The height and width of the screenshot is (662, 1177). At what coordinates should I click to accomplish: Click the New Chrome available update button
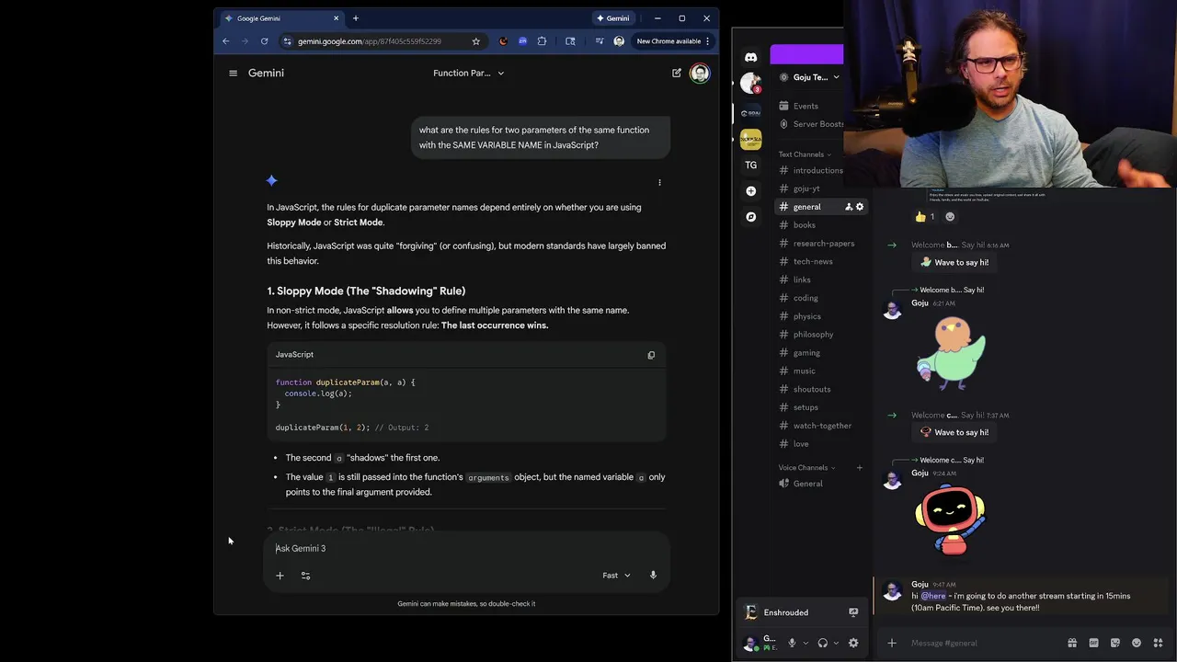point(674,41)
